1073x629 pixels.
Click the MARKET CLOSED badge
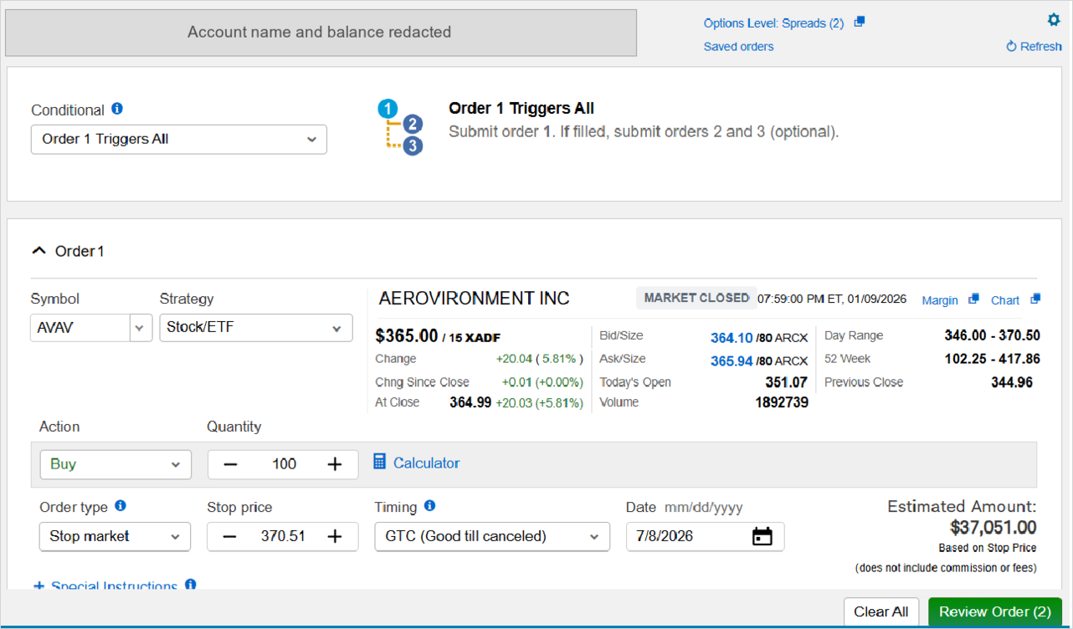pyautogui.click(x=696, y=298)
